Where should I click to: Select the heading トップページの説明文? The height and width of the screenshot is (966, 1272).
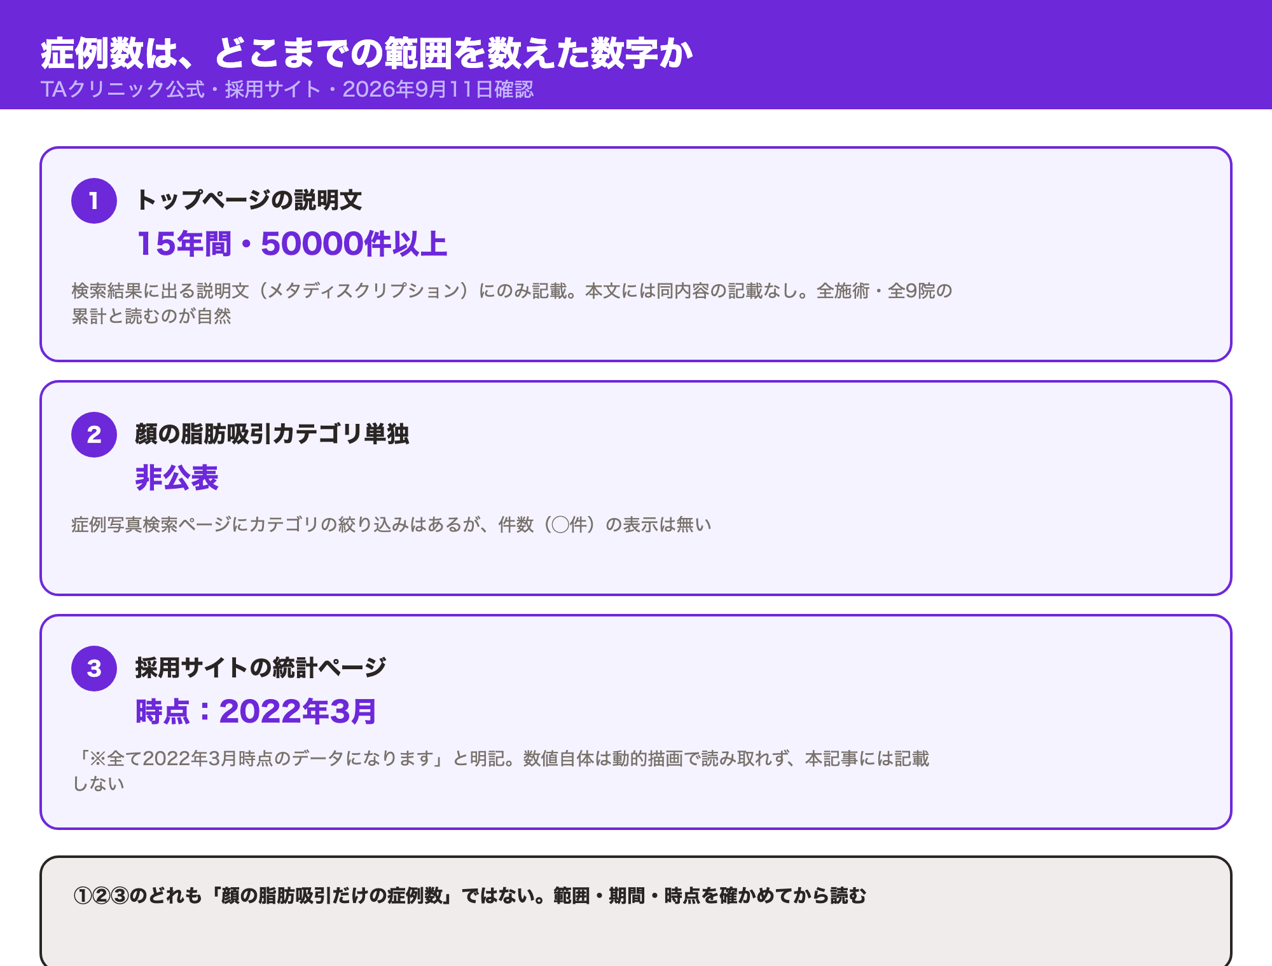(x=248, y=200)
